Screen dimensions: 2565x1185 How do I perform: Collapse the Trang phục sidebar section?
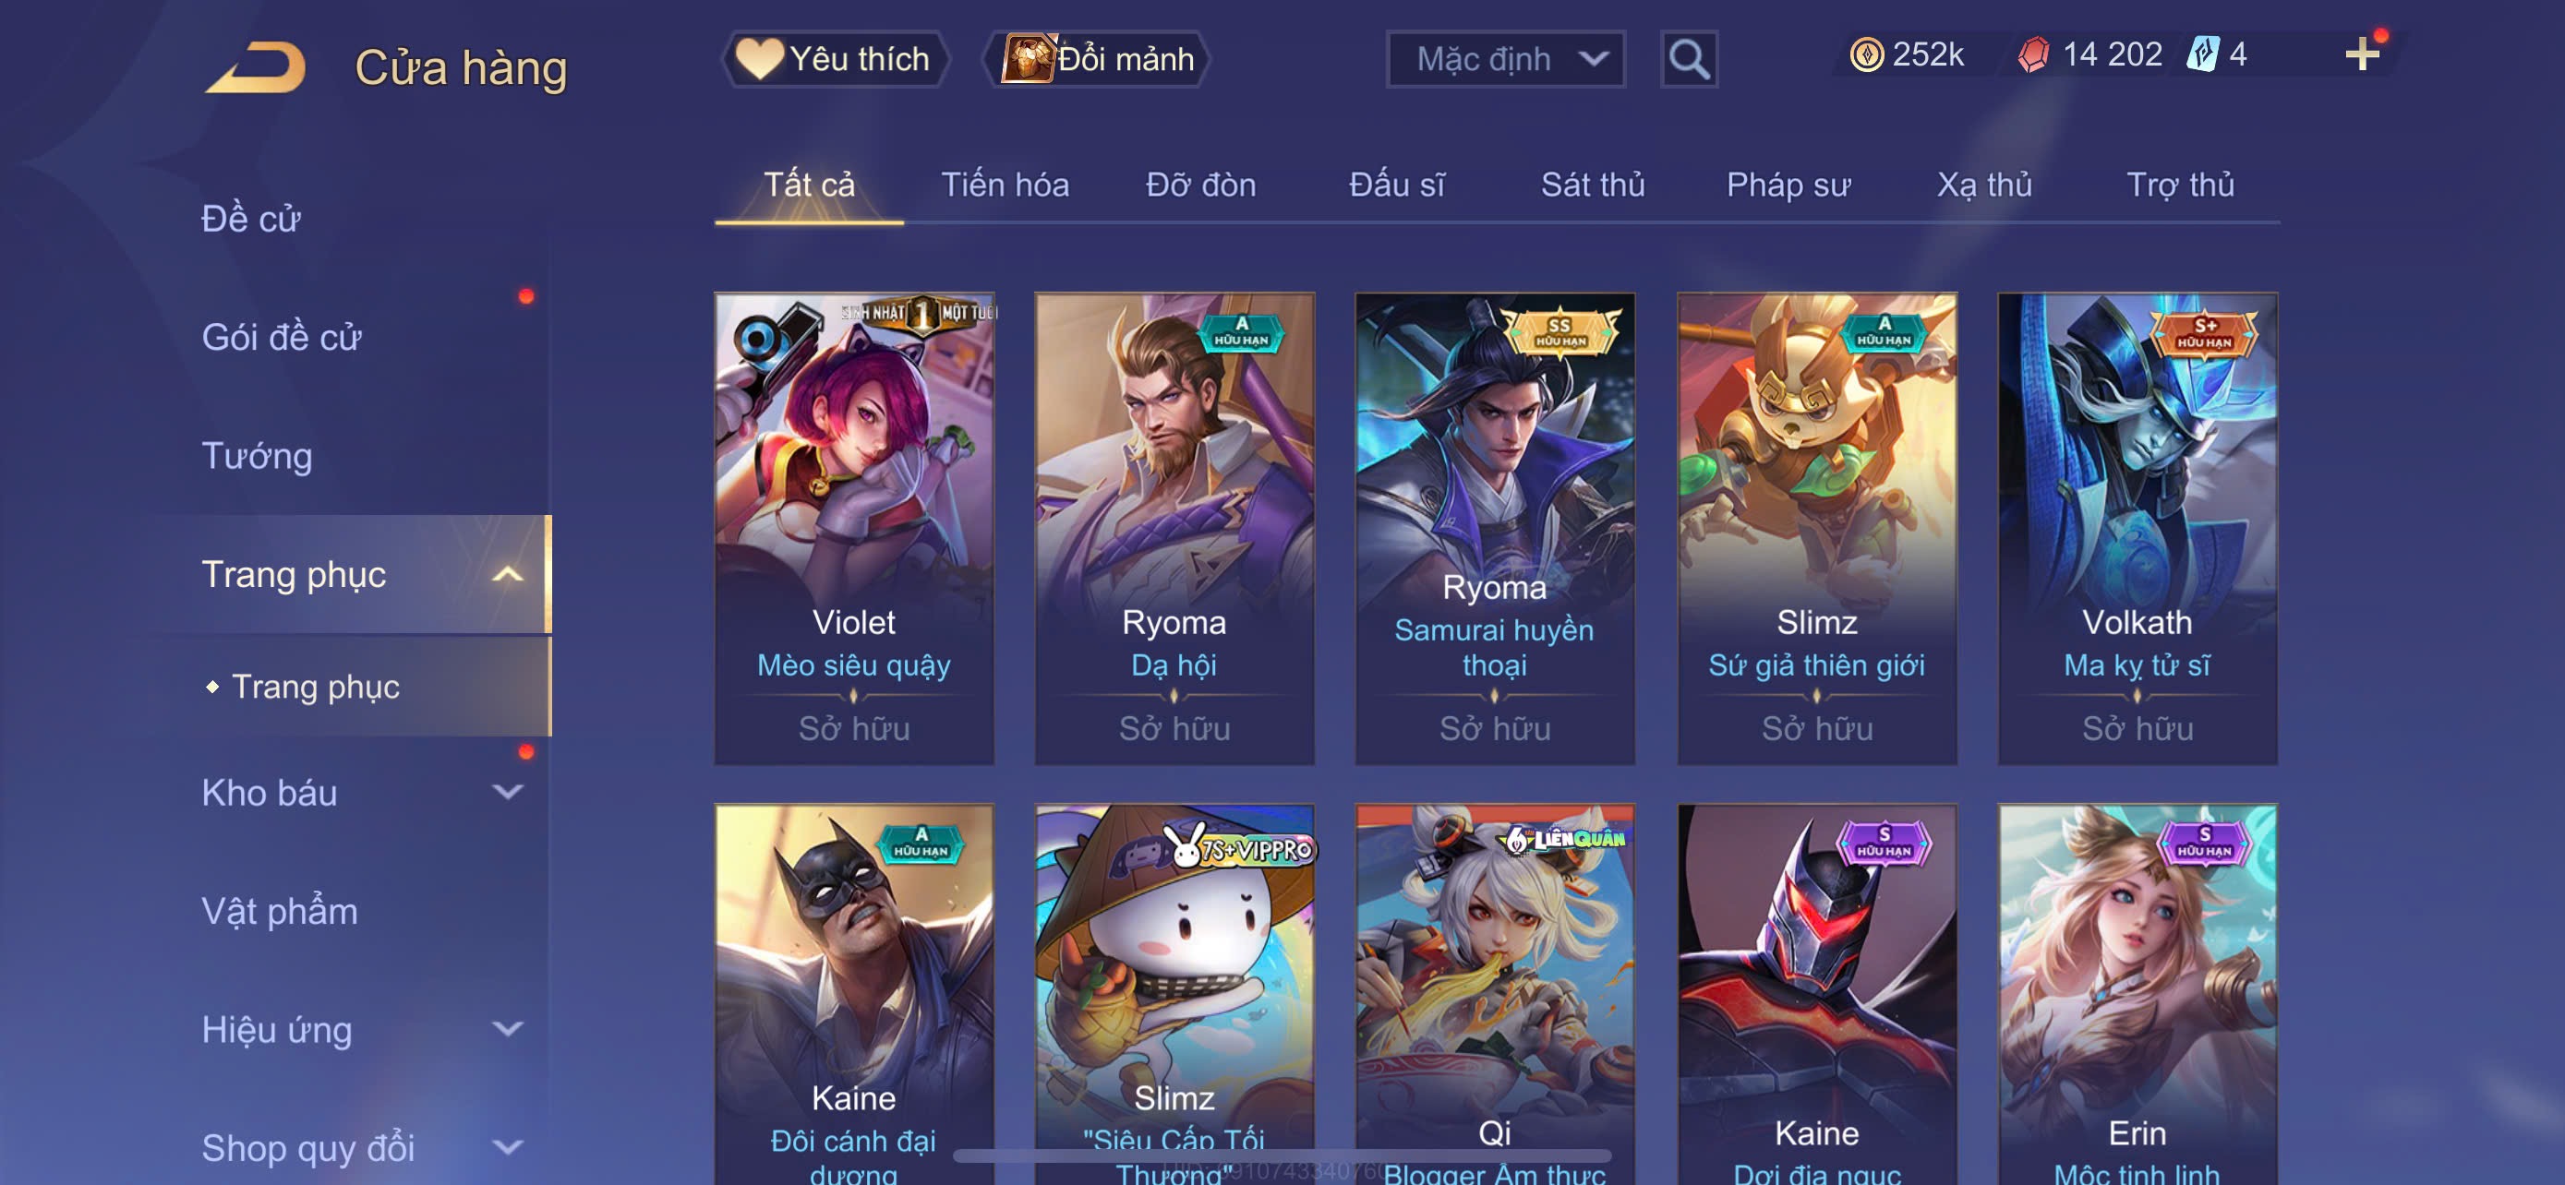[507, 574]
